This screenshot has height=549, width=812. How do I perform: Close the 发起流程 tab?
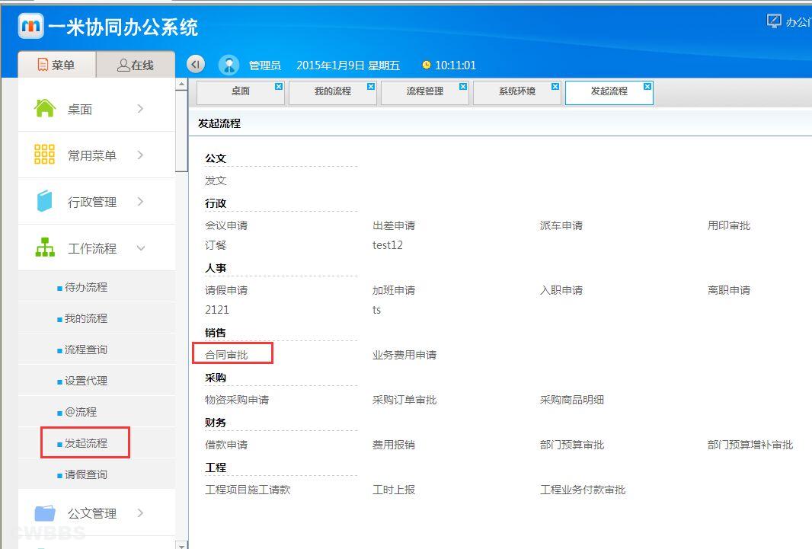(x=647, y=86)
